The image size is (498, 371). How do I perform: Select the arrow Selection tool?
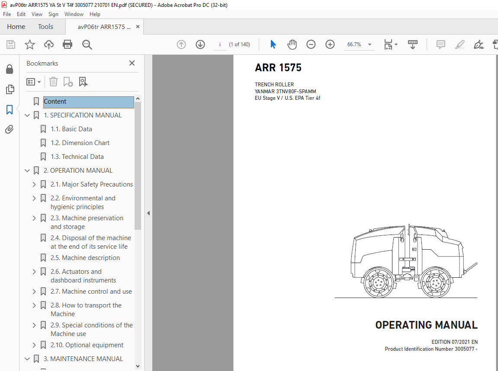click(273, 44)
